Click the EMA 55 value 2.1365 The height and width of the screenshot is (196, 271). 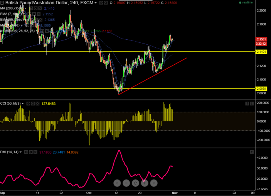pyautogui.click(x=49, y=20)
